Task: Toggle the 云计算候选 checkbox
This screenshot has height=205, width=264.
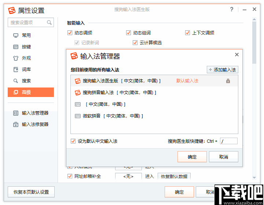Action: point(135,43)
